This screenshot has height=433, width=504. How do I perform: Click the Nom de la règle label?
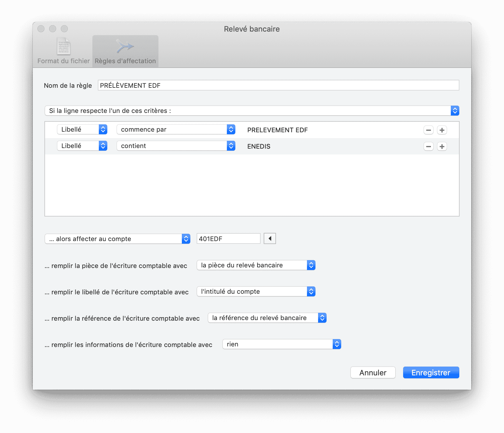click(68, 85)
